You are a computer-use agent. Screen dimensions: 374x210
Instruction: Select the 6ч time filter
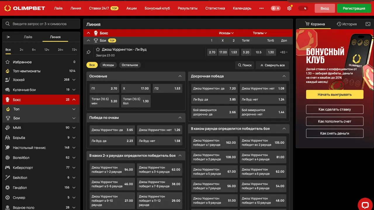pos(34,50)
